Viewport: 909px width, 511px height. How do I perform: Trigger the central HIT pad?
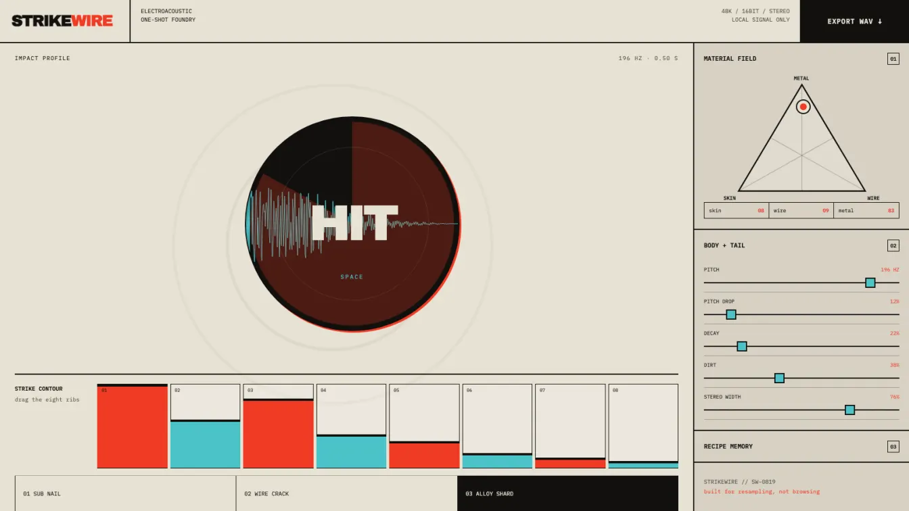352,224
